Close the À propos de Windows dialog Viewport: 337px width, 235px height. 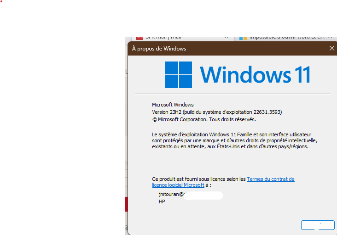[331, 48]
